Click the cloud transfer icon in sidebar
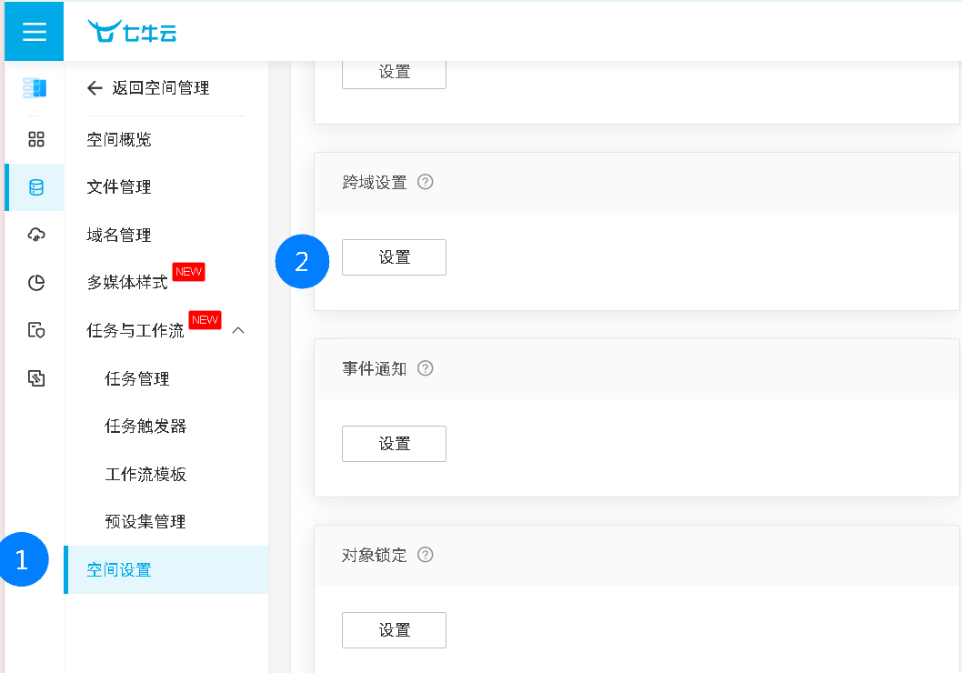The height and width of the screenshot is (673, 962). click(36, 236)
